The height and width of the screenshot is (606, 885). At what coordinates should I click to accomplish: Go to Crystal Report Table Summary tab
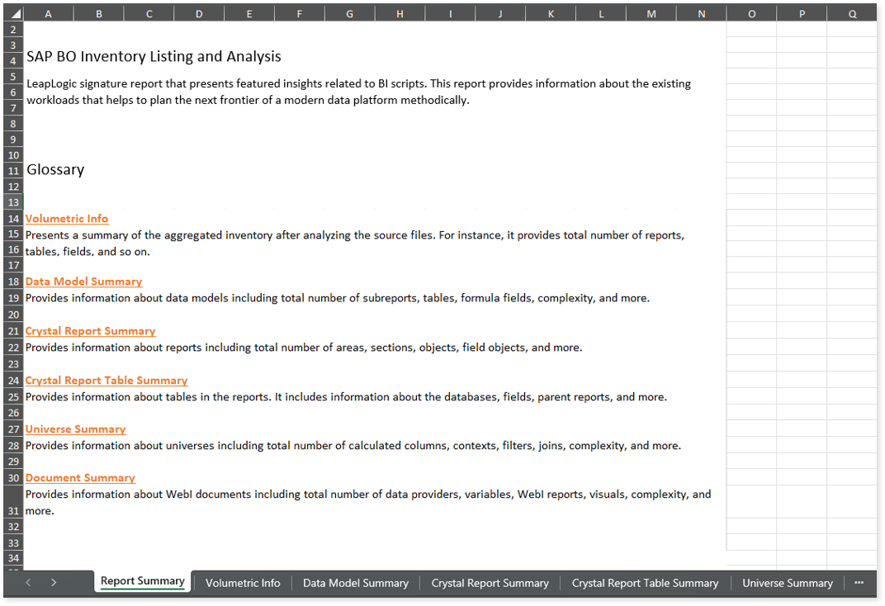645,583
